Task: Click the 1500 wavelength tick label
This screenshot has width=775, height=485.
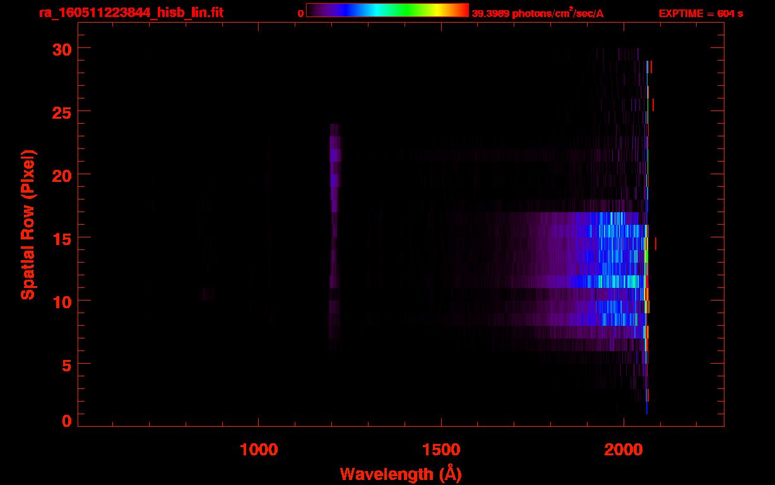Action: tap(441, 449)
